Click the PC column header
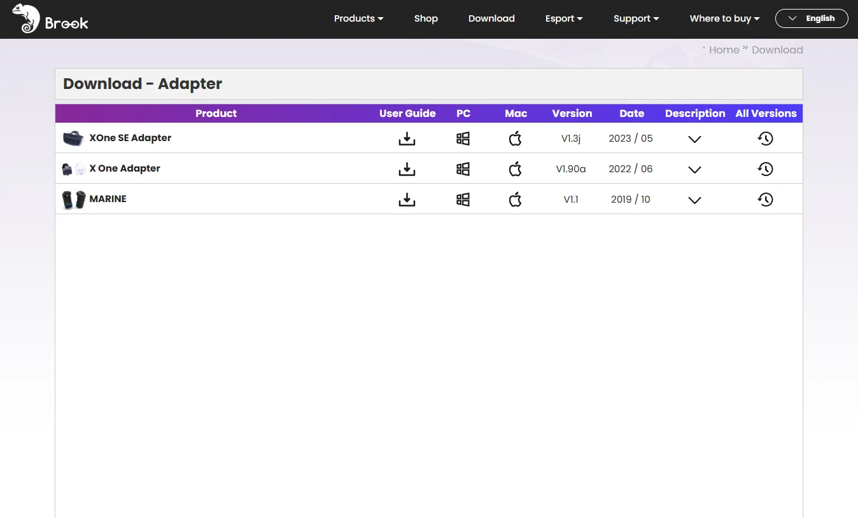The image size is (858, 518). pos(463,113)
